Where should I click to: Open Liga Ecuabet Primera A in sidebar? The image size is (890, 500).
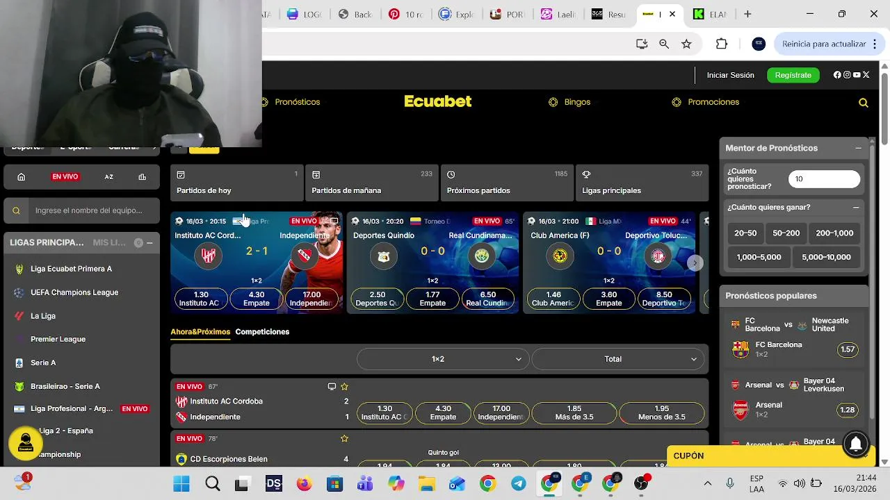[71, 269]
